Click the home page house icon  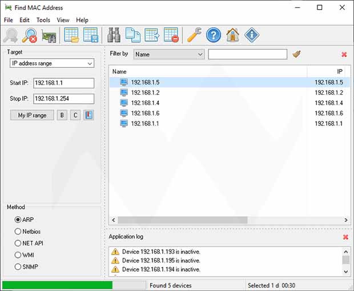[x=233, y=35]
